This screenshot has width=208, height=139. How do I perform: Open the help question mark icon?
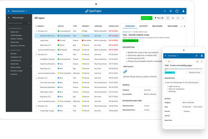177,11
